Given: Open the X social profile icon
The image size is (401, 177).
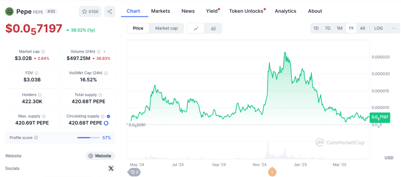Looking at the screenshot, I should pos(111,168).
